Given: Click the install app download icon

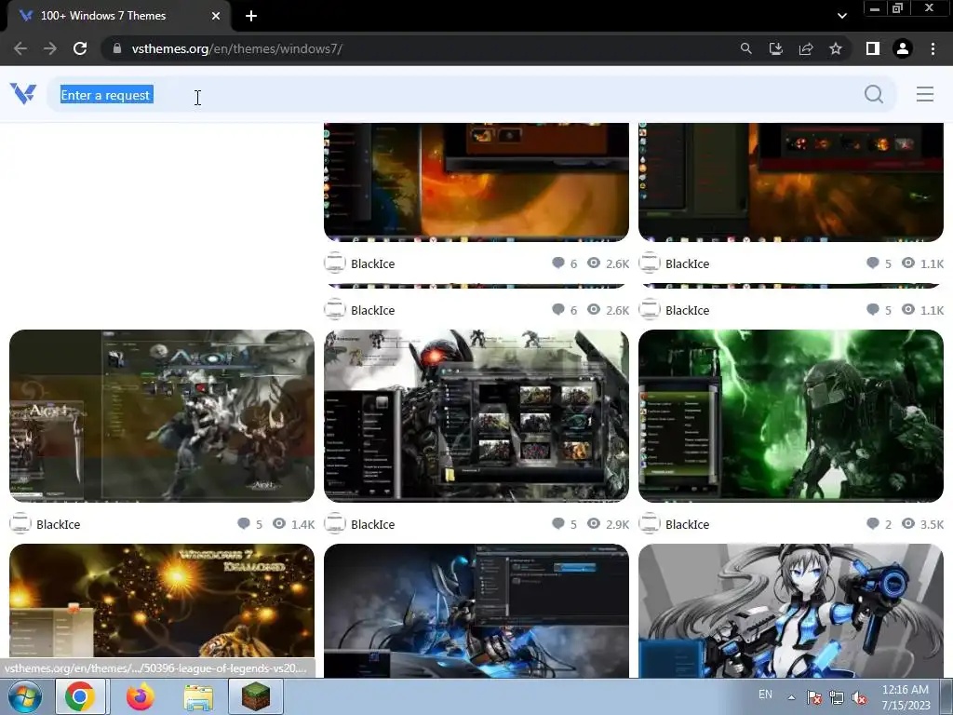Looking at the screenshot, I should point(775,48).
